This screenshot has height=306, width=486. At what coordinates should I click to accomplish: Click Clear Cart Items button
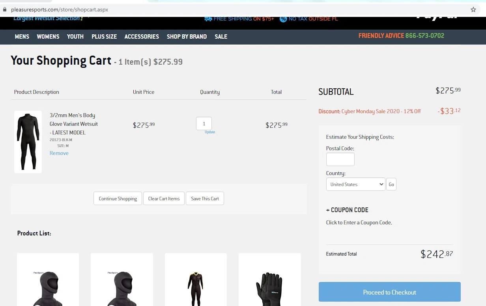(164, 198)
